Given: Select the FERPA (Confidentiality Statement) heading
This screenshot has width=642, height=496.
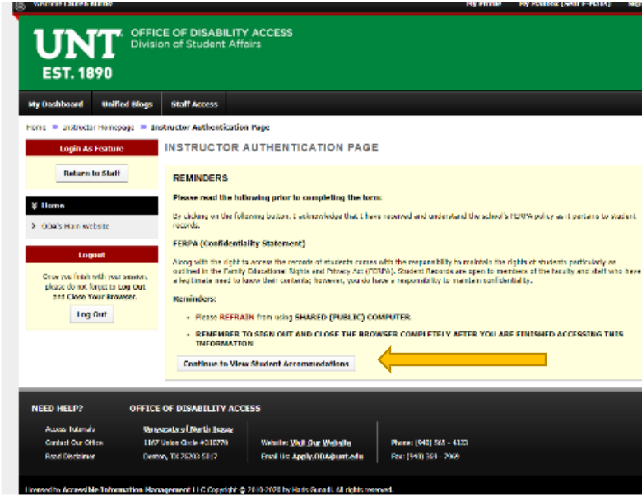Looking at the screenshot, I should coord(240,243).
